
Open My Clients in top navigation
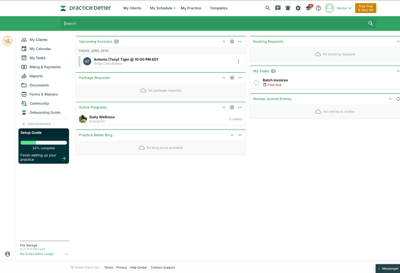(132, 8)
